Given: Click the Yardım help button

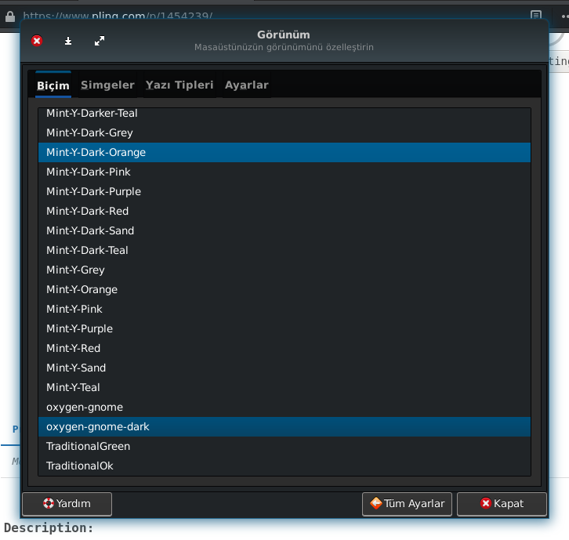Looking at the screenshot, I should (67, 504).
